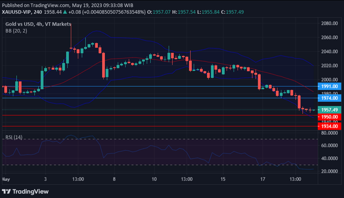344x198 pixels.
Task: Click the 2080.00 price axis label
Action: pos(330,23)
